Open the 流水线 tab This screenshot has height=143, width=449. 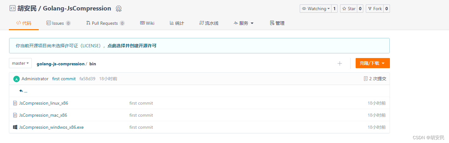click(x=209, y=23)
